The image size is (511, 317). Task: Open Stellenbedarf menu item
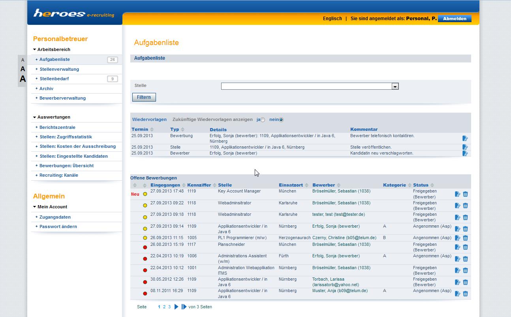pyautogui.click(x=54, y=79)
